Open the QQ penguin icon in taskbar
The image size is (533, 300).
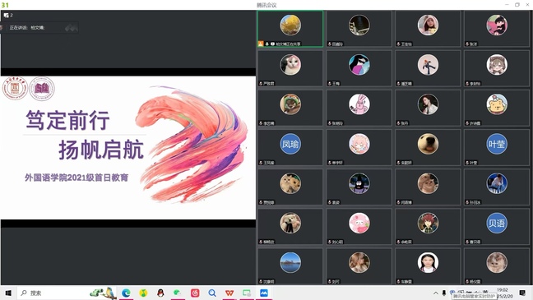pos(160,293)
